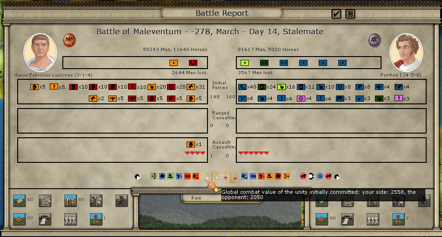The width and height of the screenshot is (442, 237).
Task: Click the red shield unit icon beside orange star
Action: (193, 63)
